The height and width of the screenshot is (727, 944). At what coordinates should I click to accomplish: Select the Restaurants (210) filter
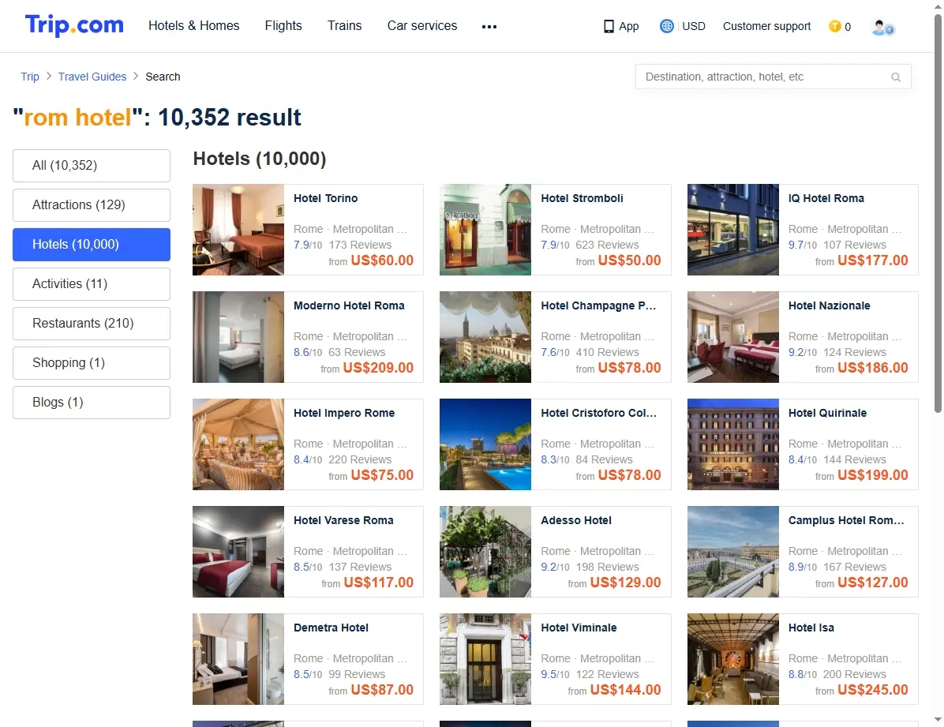pyautogui.click(x=92, y=324)
